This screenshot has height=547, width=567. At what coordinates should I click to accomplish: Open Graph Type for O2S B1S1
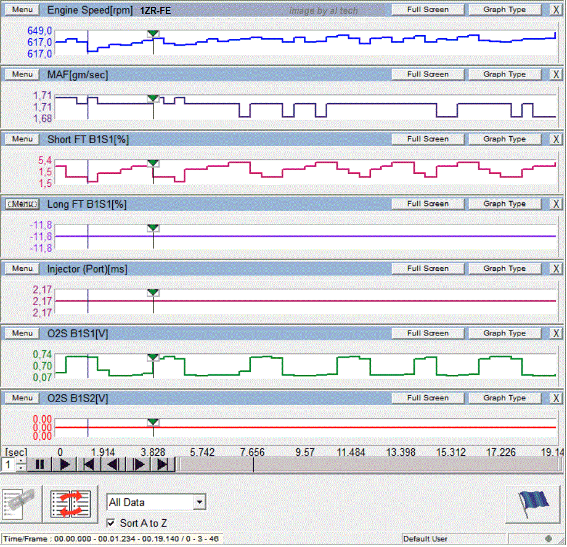[x=504, y=333]
